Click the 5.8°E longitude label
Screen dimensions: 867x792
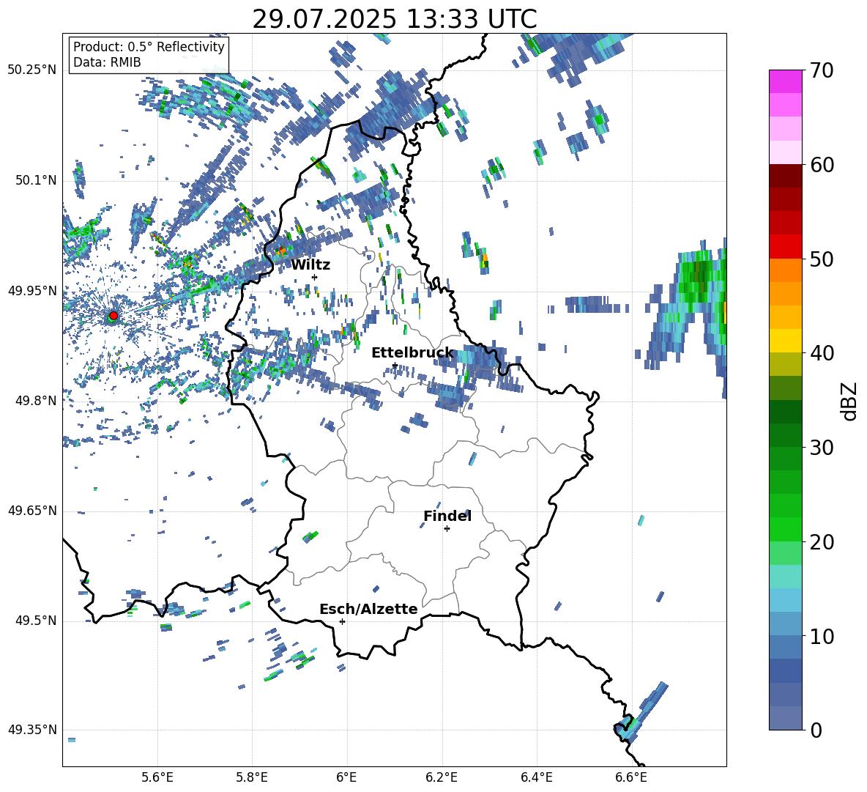tap(252, 777)
